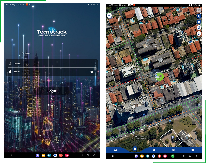Launch Samsung Internet from the map screen taskbar
This screenshot has width=206, height=163.
pos(136,156)
